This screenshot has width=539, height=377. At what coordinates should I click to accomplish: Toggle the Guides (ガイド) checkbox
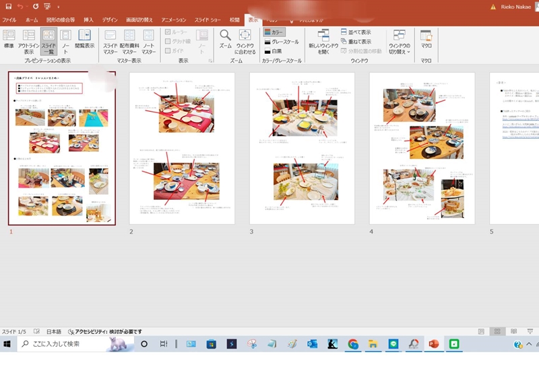point(168,50)
